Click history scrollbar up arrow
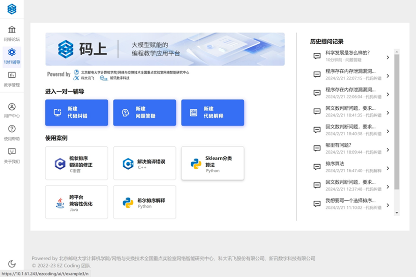The width and height of the screenshot is (416, 277). [x=397, y=51]
